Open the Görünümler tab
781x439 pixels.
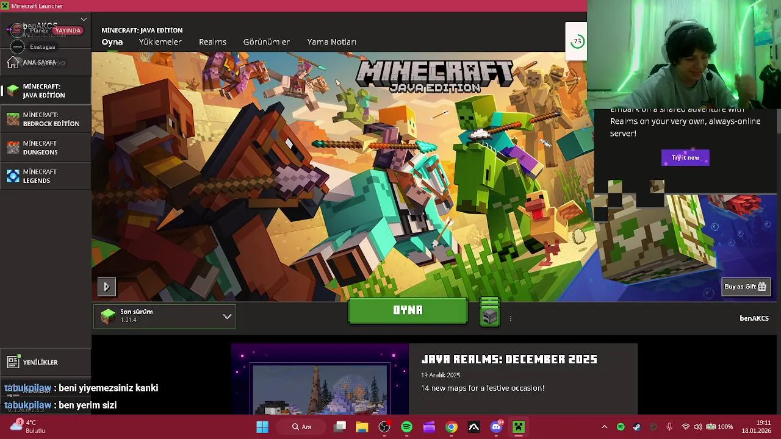point(266,42)
